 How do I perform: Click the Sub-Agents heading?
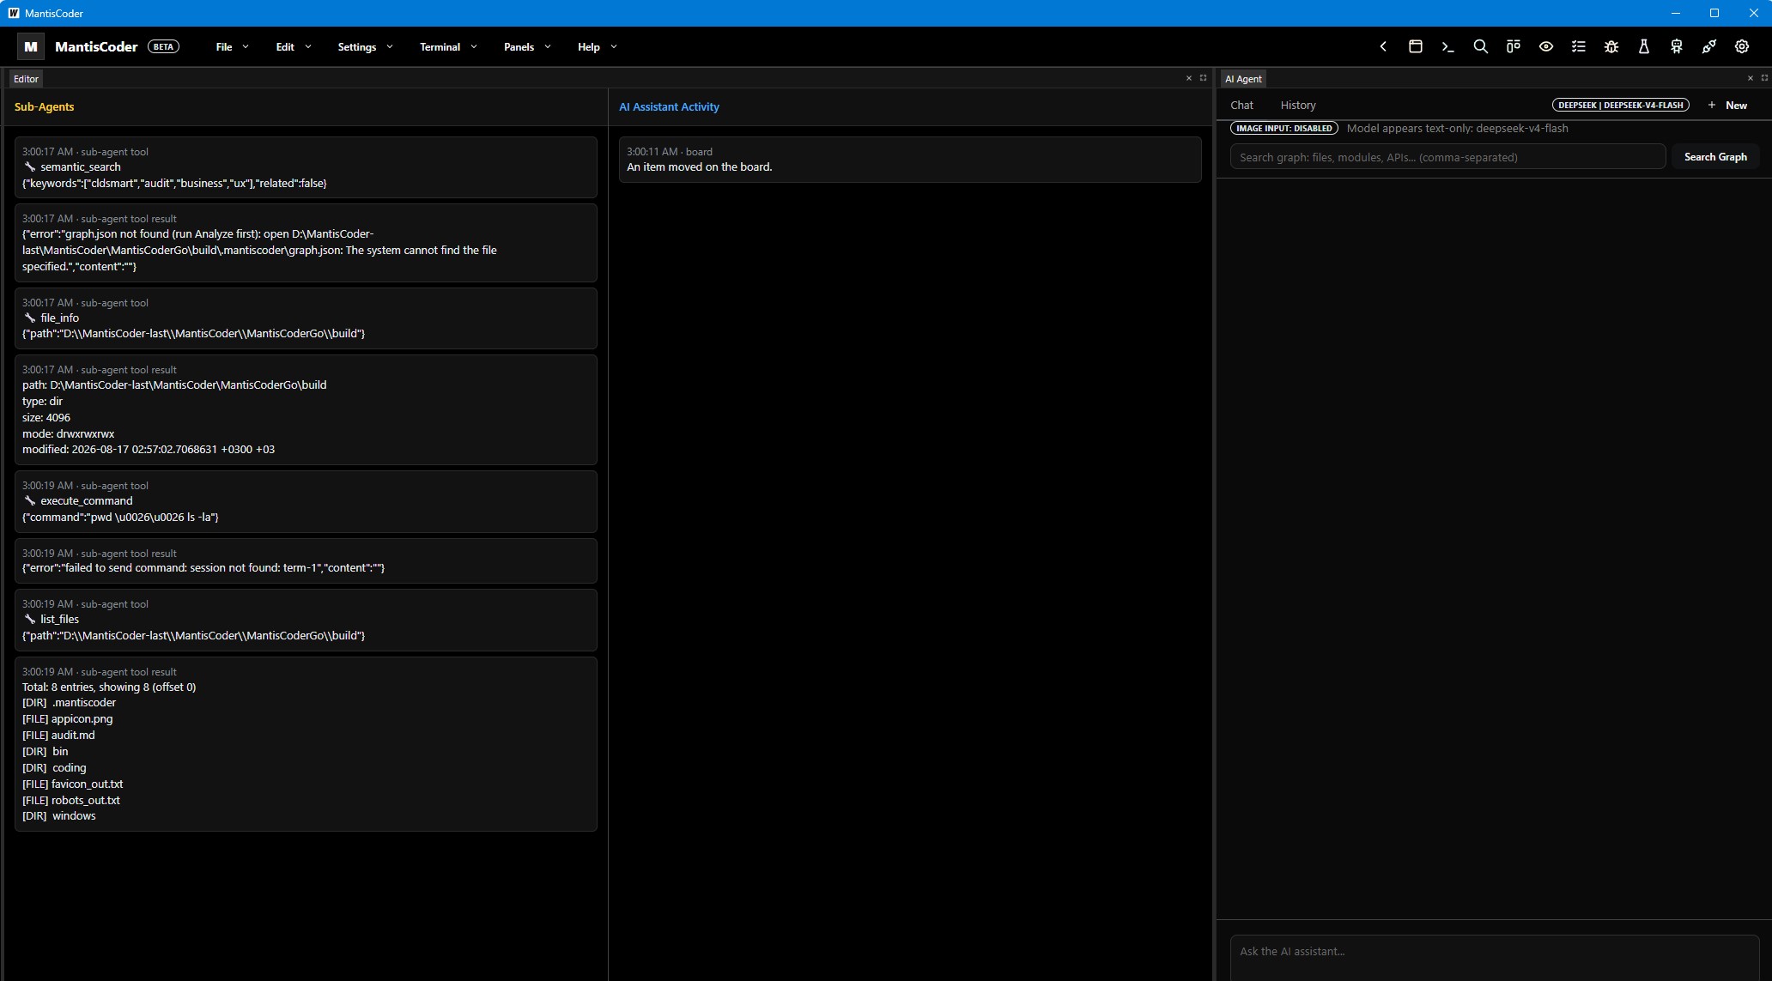click(45, 107)
